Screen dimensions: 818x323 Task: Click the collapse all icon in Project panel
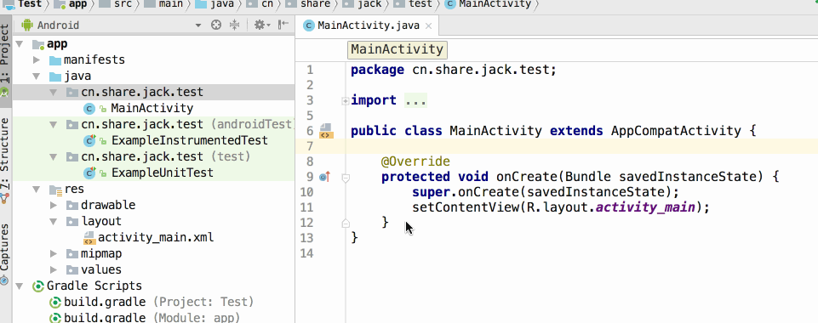pyautogui.click(x=234, y=25)
